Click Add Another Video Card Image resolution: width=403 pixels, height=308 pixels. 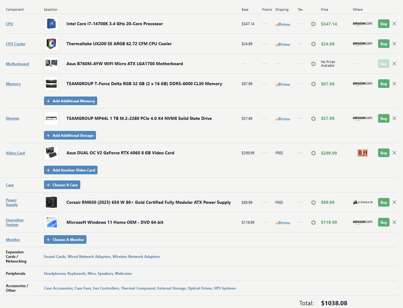71,170
